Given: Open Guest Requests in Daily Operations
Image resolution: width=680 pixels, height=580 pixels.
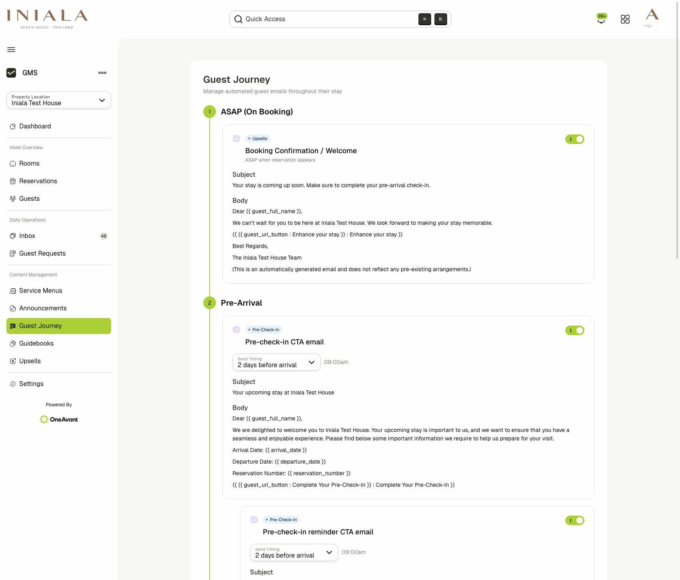Looking at the screenshot, I should pos(42,253).
